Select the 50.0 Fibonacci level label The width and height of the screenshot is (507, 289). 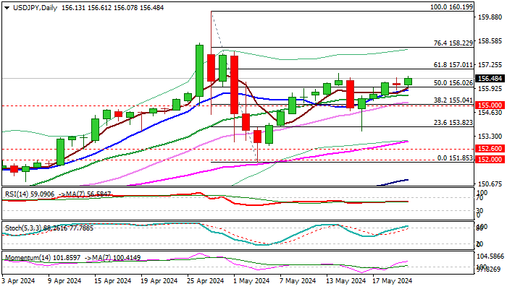pos(453,83)
